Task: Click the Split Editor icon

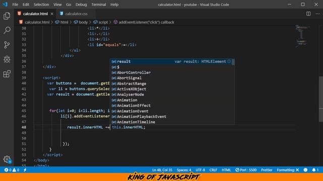Action: point(308,14)
